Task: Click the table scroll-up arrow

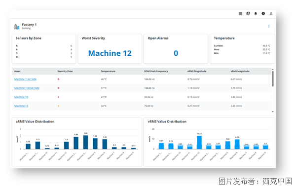Action: point(273,70)
